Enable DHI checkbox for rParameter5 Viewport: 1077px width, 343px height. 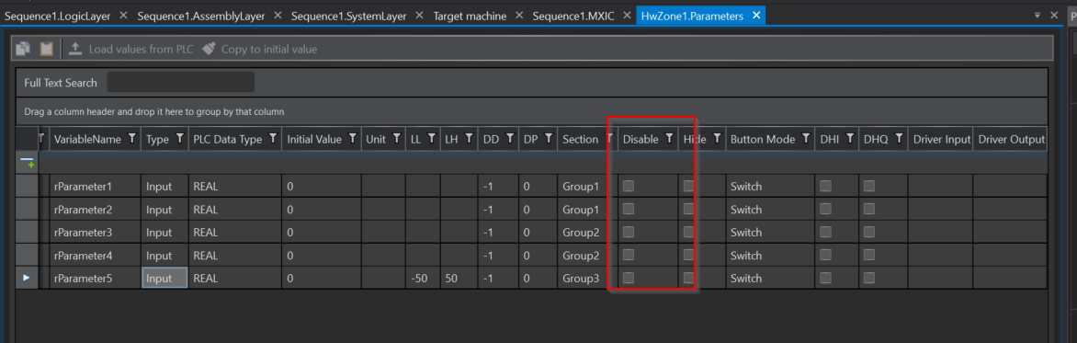(x=825, y=278)
